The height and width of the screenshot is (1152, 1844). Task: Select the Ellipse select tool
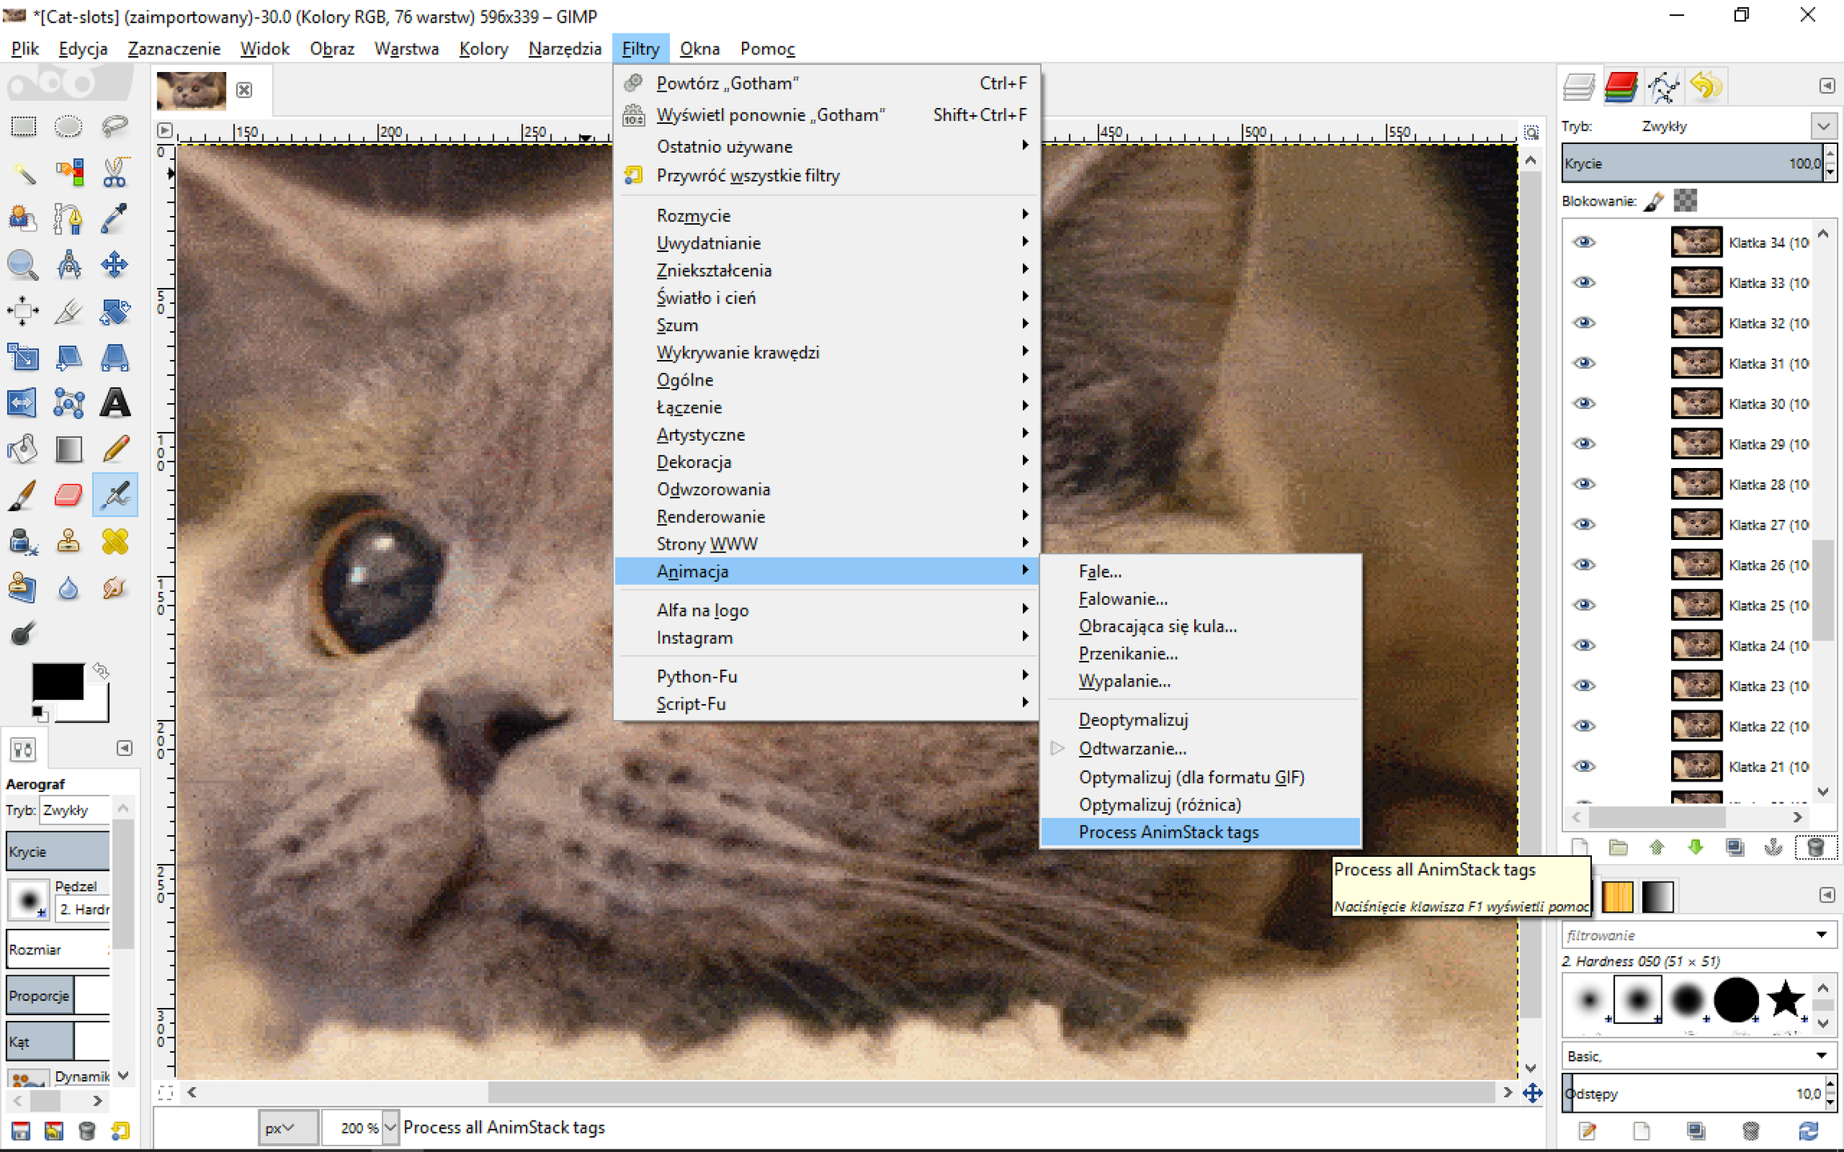coord(68,126)
